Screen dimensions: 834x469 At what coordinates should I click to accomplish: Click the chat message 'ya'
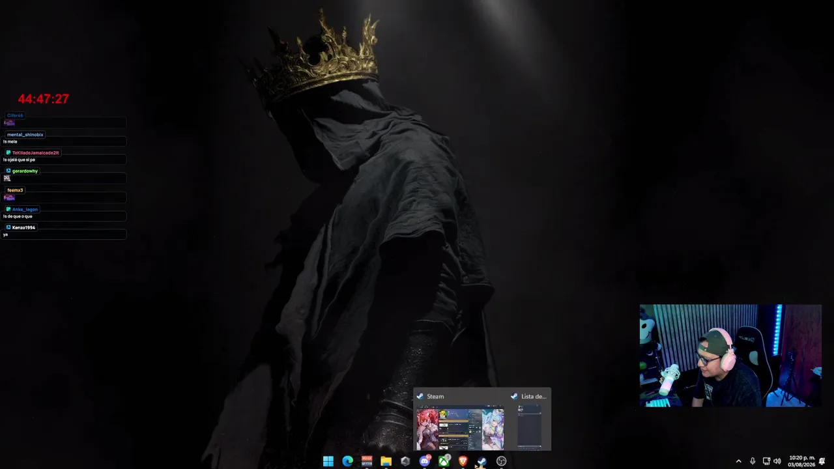pyautogui.click(x=5, y=234)
